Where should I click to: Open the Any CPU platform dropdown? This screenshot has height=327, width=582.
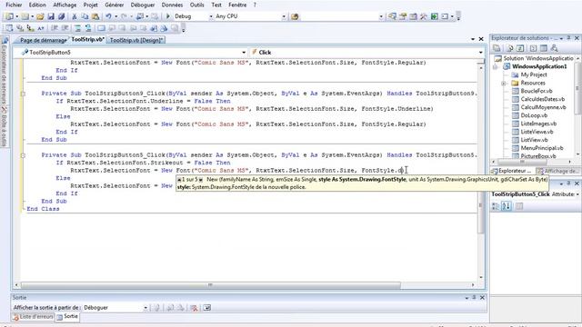coord(284,16)
